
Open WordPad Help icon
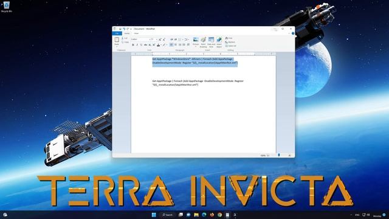coord(293,33)
